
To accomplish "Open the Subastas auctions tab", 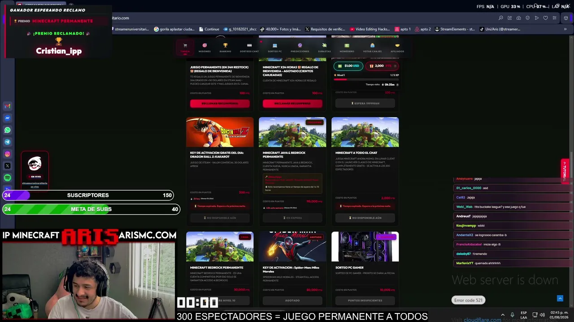I will coord(324,47).
